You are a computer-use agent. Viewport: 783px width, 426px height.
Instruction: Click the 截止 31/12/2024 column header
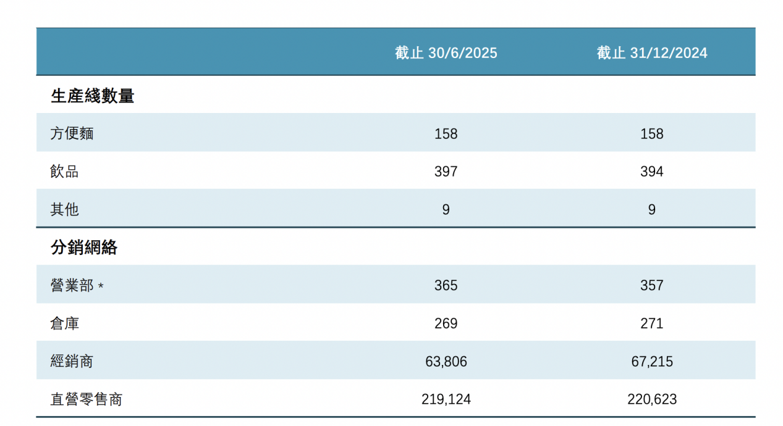pyautogui.click(x=652, y=53)
